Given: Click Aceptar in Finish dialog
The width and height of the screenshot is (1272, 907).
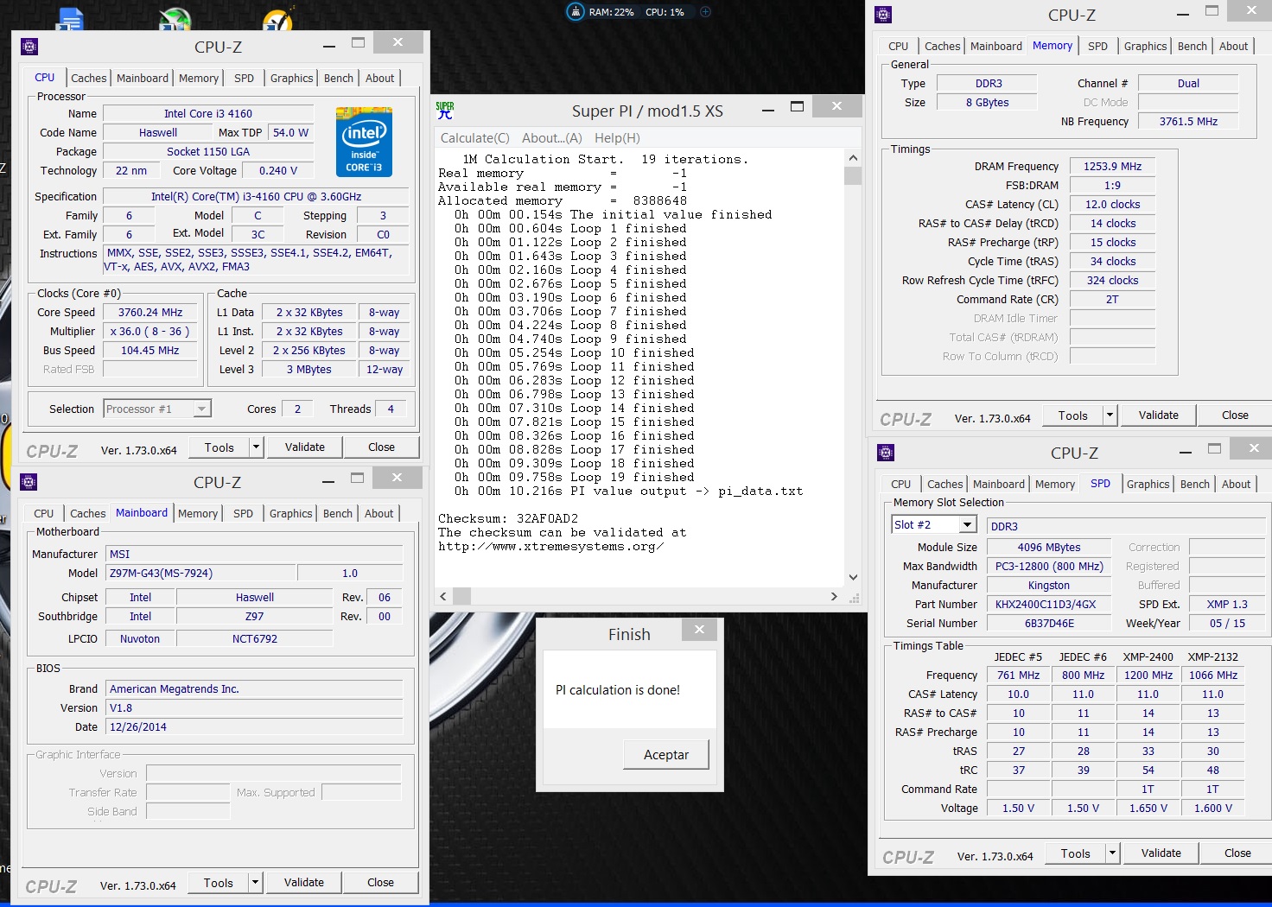Looking at the screenshot, I should click(666, 754).
